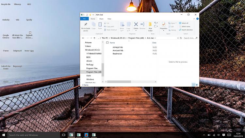Click the Edit command in Open group
Screen dimensions: 245x138
171,26
